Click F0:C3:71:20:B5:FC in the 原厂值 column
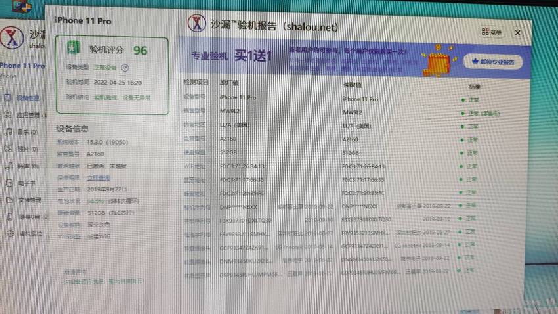This screenshot has height=314, width=558. click(242, 193)
